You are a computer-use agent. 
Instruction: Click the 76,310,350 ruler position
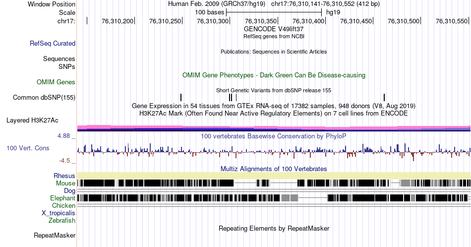[261, 21]
